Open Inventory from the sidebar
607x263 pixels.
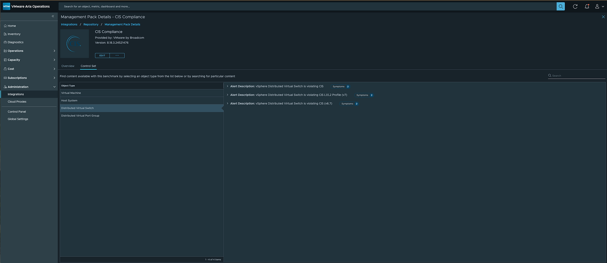pos(14,34)
